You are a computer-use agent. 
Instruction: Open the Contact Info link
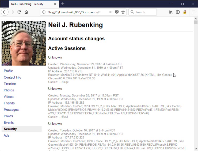coord(12,77)
